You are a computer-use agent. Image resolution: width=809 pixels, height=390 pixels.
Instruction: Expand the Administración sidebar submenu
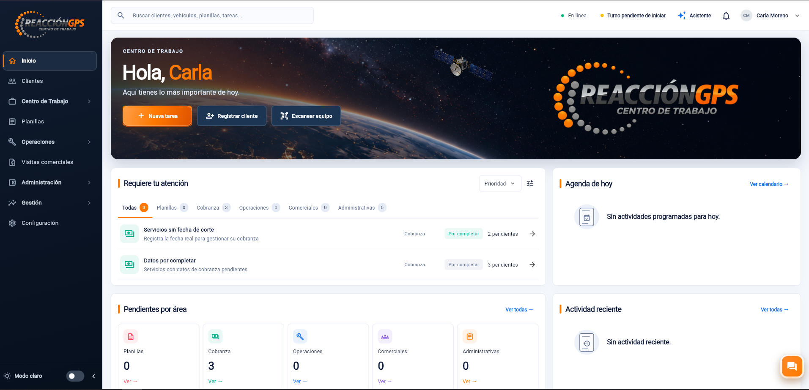coord(89,183)
